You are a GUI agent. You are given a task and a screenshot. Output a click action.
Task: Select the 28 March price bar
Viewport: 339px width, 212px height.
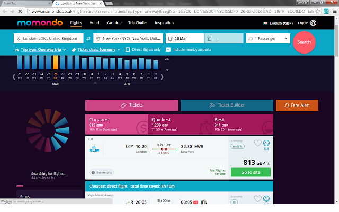pos(70,63)
